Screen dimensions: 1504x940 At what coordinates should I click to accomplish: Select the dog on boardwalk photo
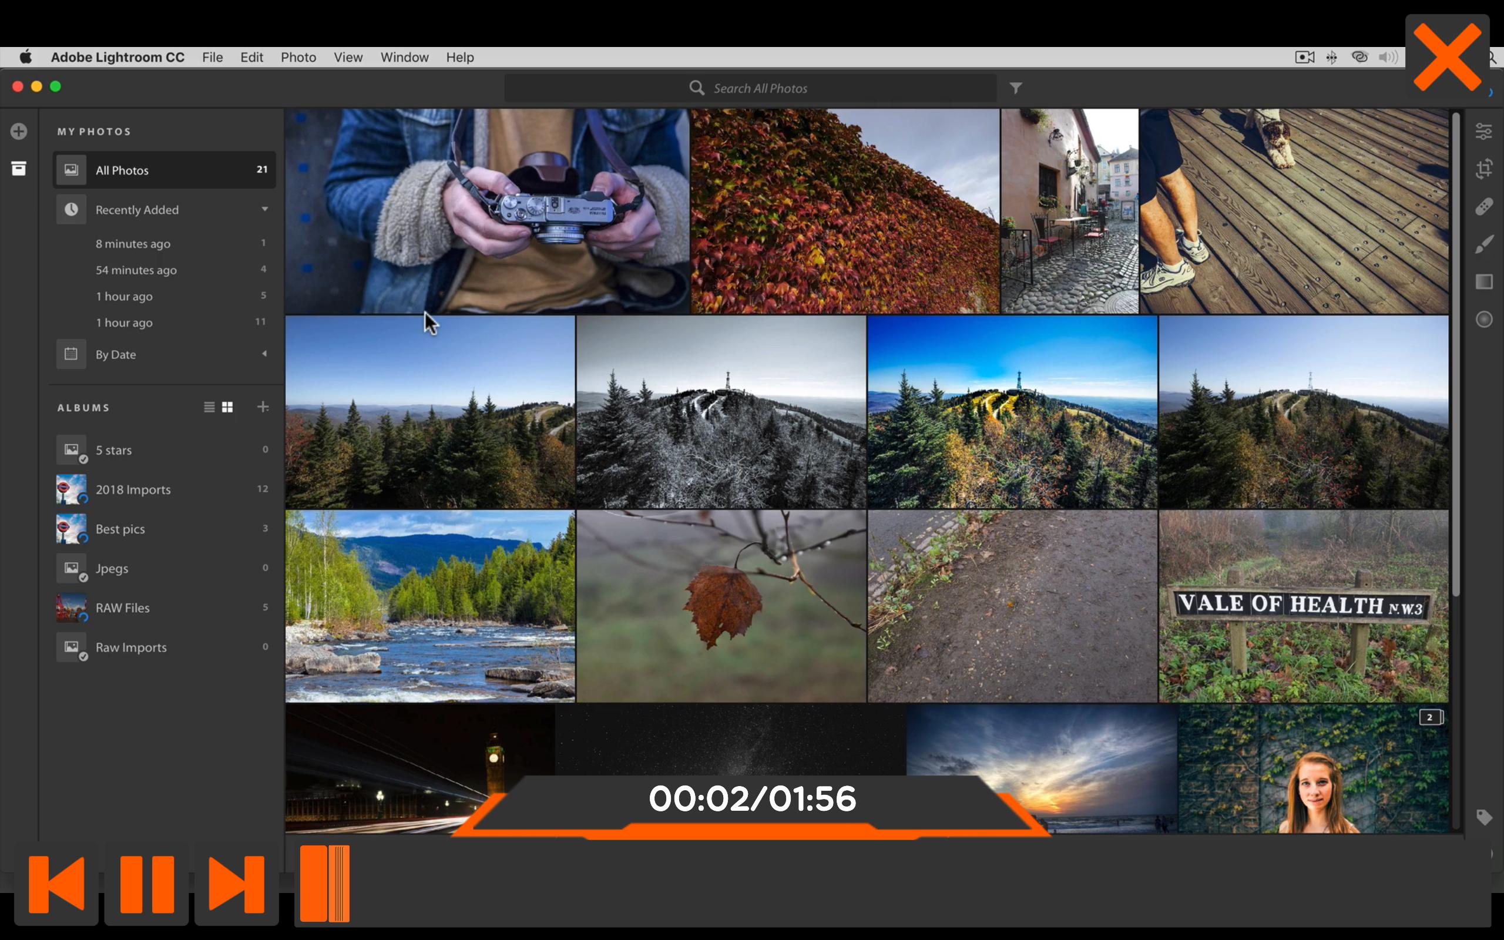[x=1295, y=211]
